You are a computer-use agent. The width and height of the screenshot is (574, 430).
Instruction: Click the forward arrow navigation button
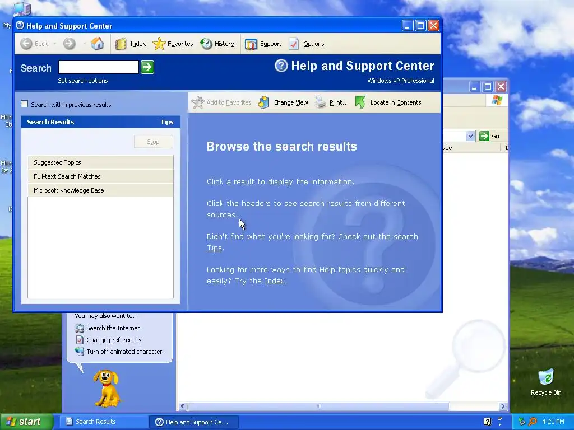click(69, 44)
